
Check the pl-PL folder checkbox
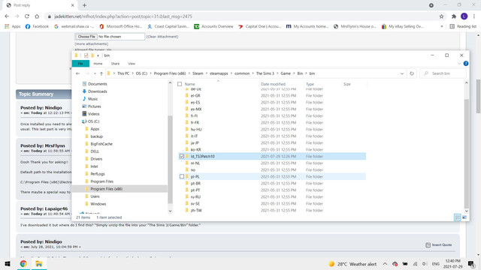pyautogui.click(x=182, y=177)
